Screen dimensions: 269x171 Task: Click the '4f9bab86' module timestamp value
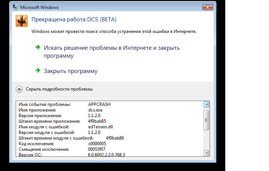[x=115, y=138]
